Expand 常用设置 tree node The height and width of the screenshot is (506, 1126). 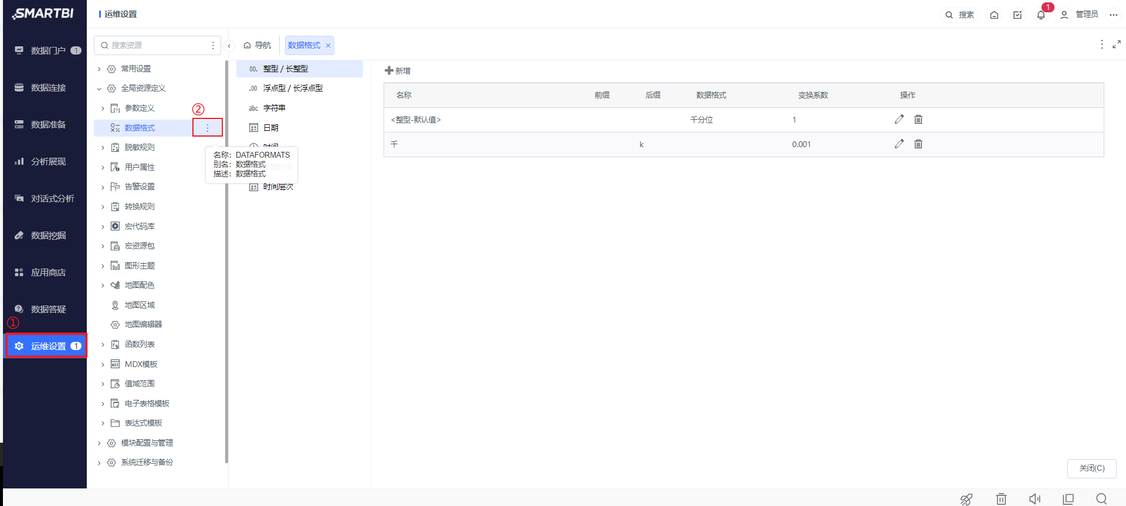click(x=99, y=69)
